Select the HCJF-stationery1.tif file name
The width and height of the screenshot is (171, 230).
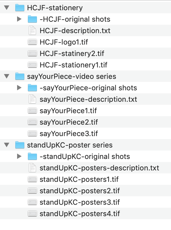tap(73, 65)
